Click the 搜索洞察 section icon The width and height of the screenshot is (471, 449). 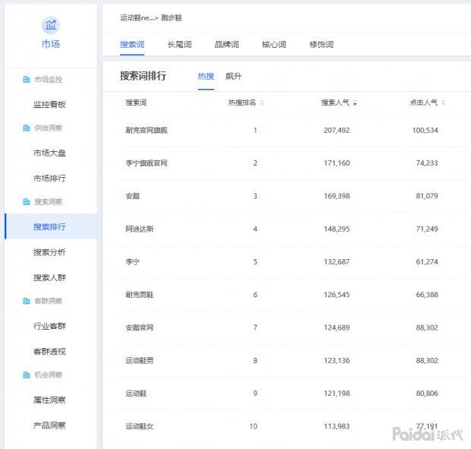coord(27,202)
